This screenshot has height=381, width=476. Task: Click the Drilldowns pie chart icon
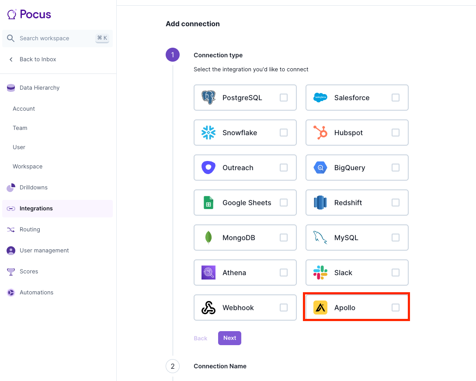click(x=11, y=188)
